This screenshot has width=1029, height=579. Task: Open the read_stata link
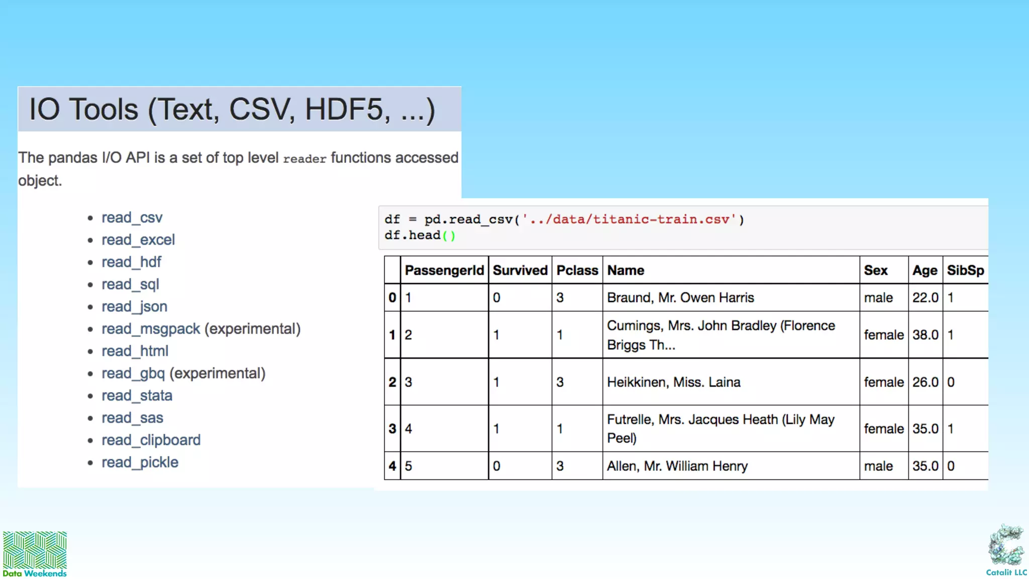[x=137, y=396]
